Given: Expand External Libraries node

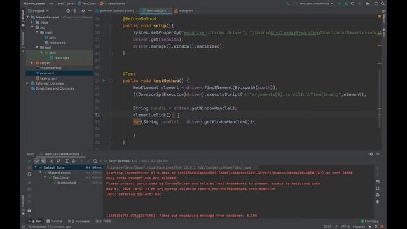Looking at the screenshot, I should tap(27, 83).
